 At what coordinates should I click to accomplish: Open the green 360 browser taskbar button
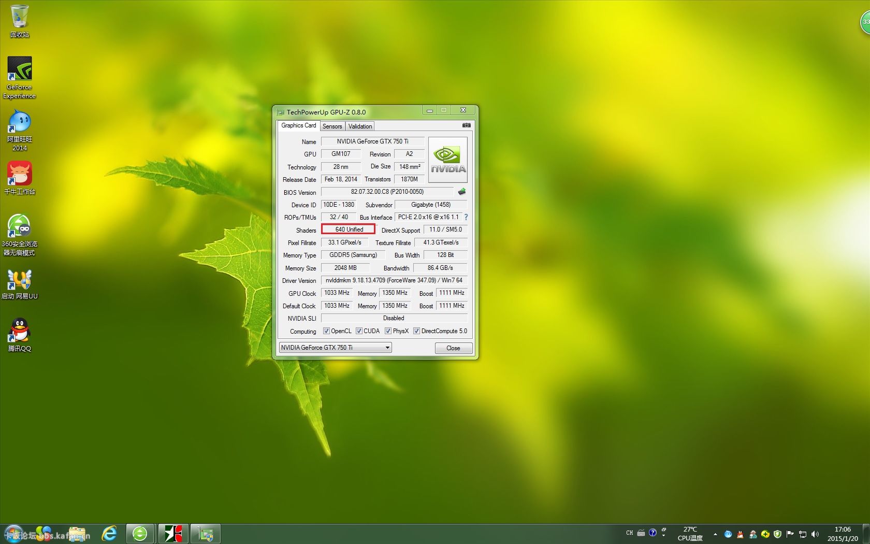pos(140,534)
